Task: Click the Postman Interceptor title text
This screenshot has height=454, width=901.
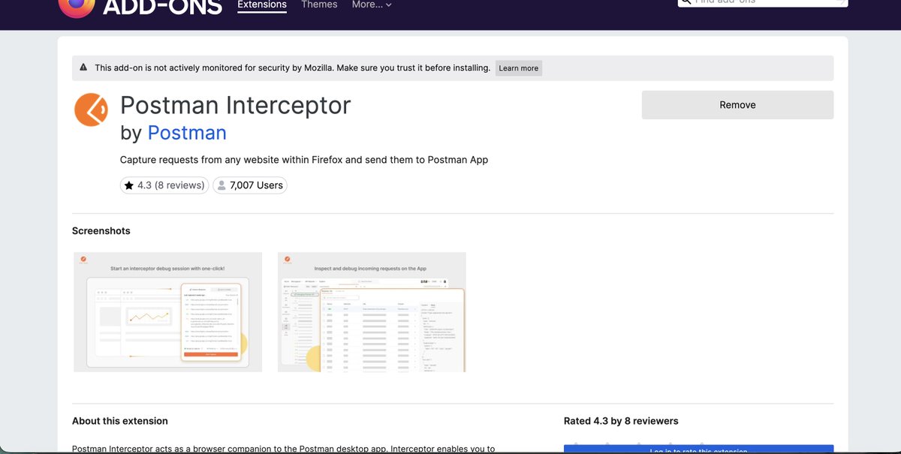Action: [236, 105]
